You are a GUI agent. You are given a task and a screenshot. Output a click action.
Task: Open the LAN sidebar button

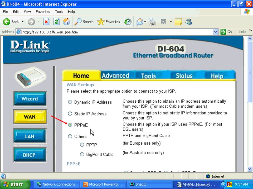(30, 136)
